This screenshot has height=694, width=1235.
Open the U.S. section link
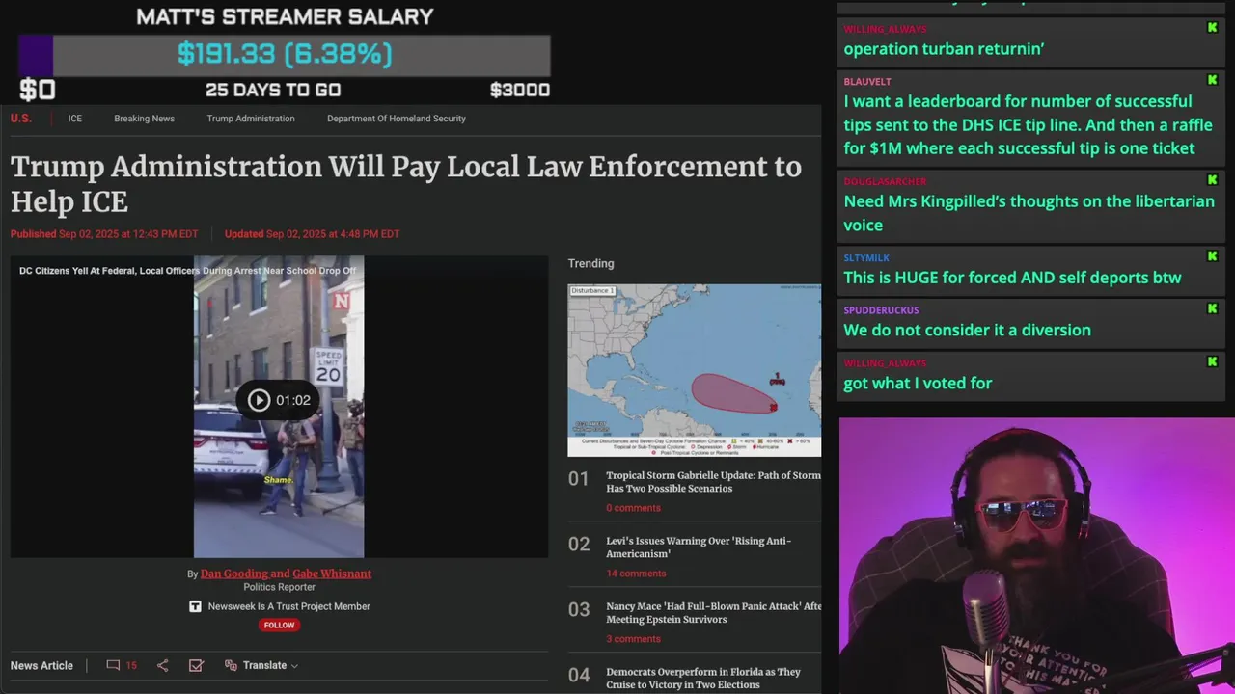click(x=20, y=119)
